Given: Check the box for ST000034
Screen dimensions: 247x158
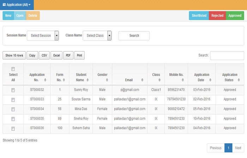Looking at the screenshot, I should [13, 109].
